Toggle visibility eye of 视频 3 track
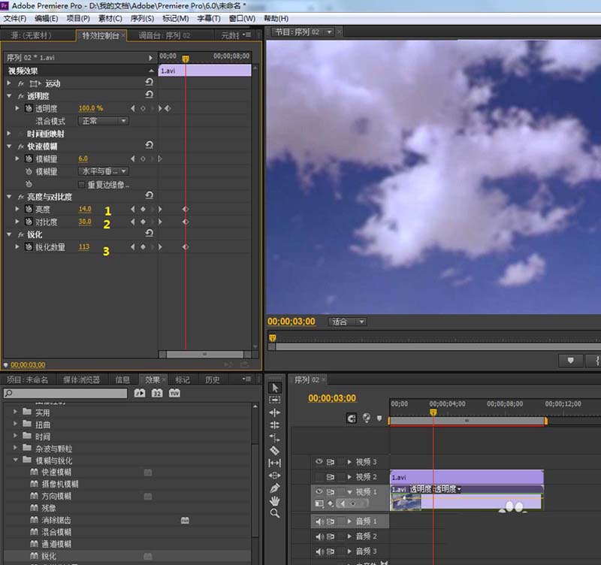 319,462
